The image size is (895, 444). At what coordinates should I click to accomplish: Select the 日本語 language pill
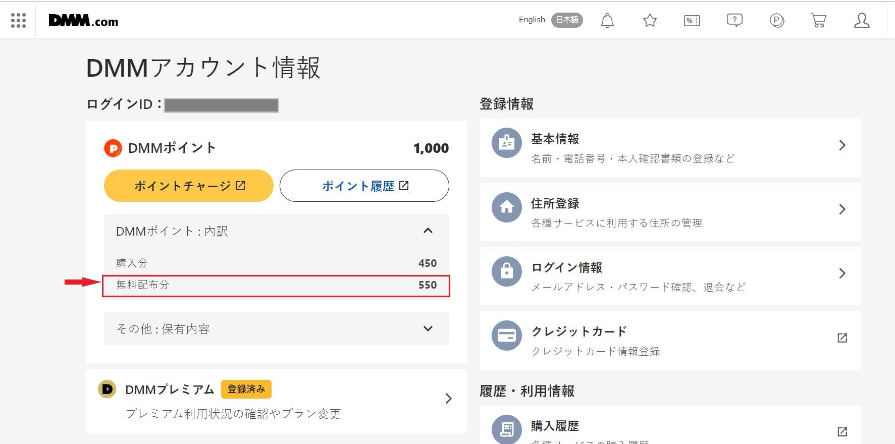[x=567, y=20]
